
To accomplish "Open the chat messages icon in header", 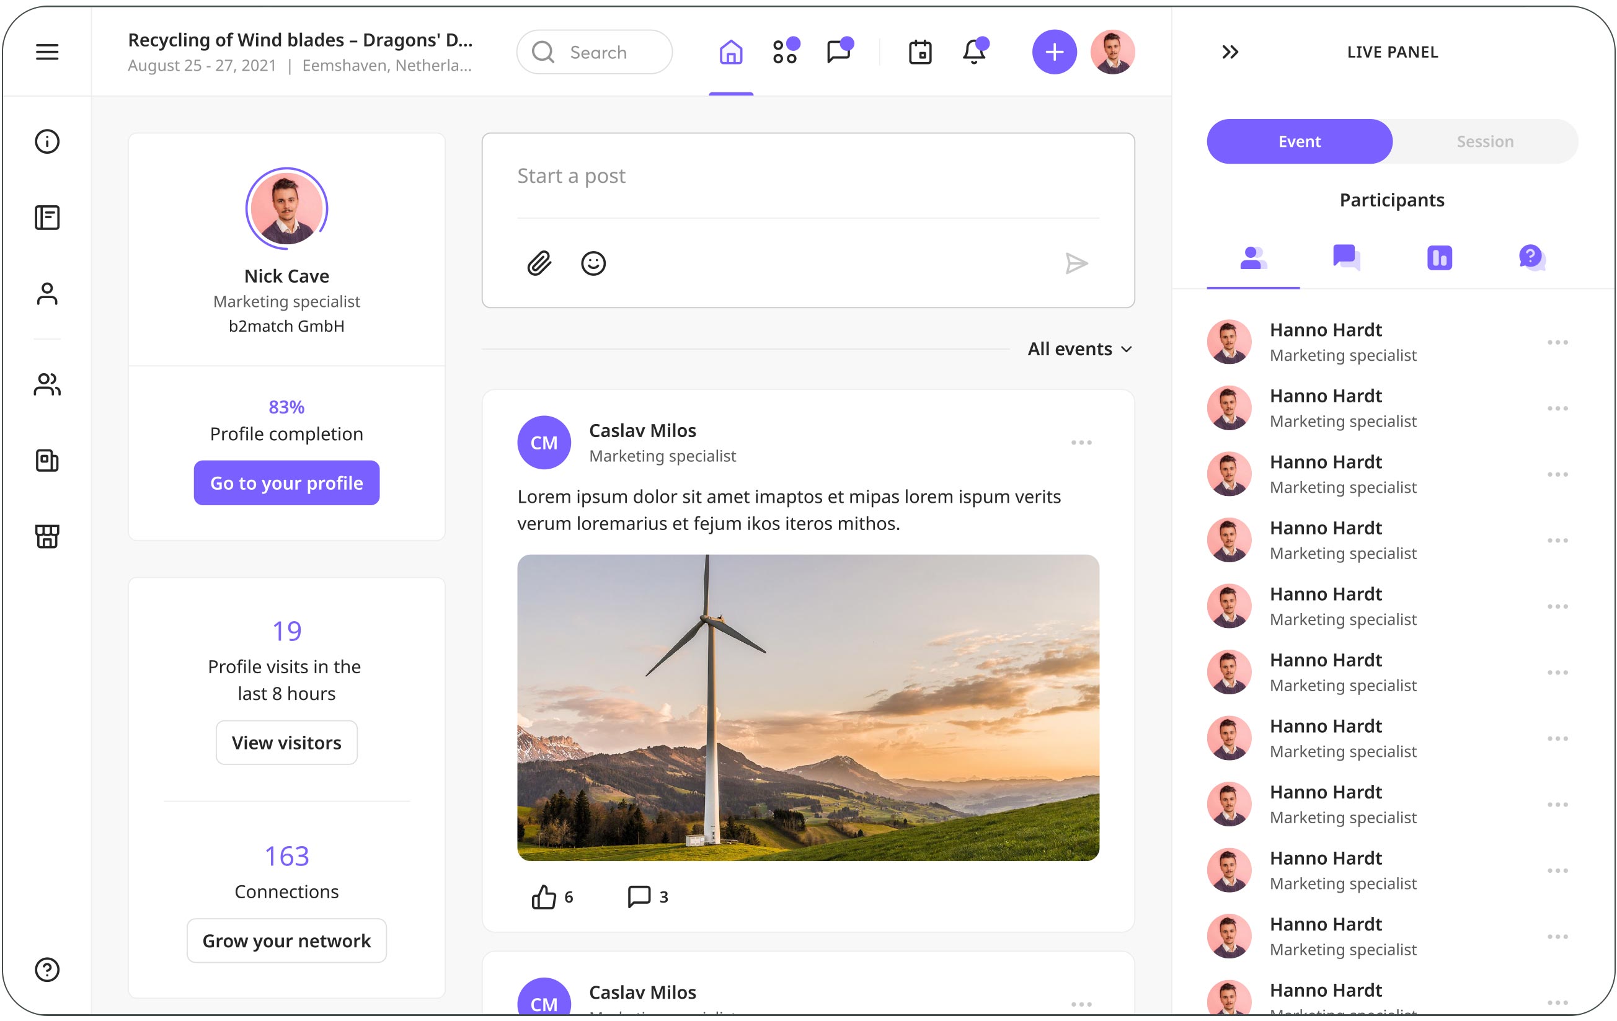I will [838, 51].
